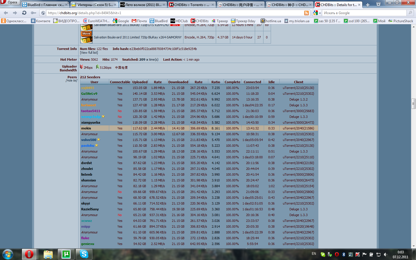Collapse peers with Hide list link
Image resolution: width=416 pixels, height=260 pixels.
[72, 81]
